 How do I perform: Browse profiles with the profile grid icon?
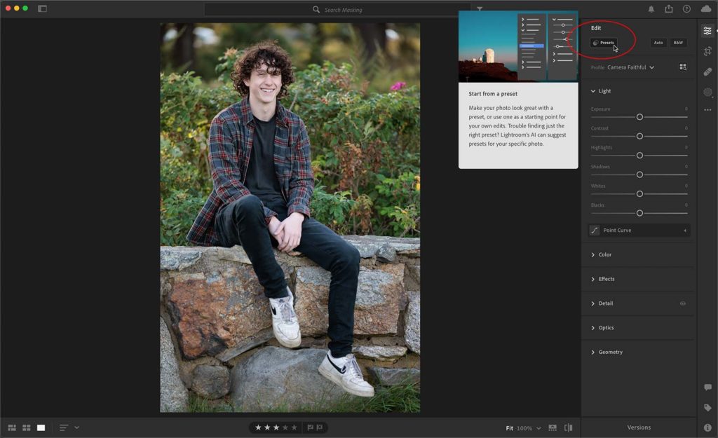point(683,67)
